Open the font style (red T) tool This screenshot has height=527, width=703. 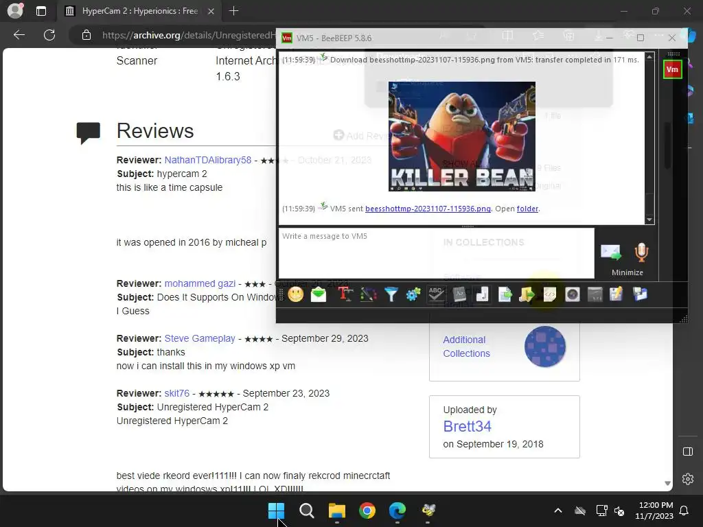(345, 294)
